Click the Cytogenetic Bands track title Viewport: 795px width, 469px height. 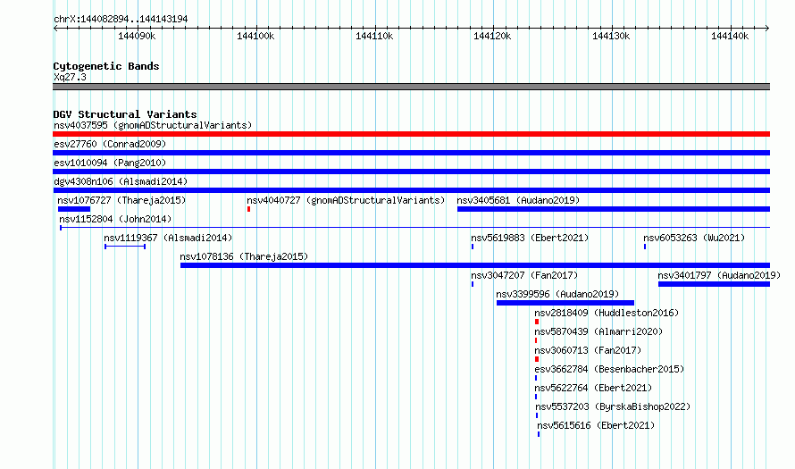[x=106, y=66]
